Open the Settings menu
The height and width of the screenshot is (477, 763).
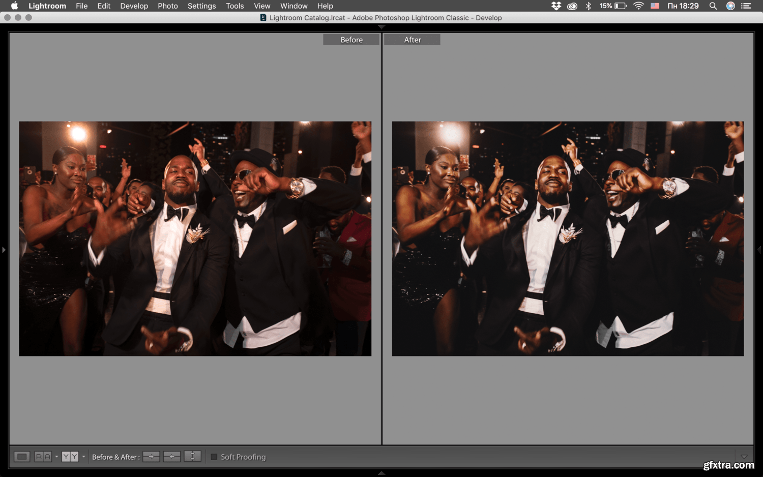pyautogui.click(x=201, y=6)
